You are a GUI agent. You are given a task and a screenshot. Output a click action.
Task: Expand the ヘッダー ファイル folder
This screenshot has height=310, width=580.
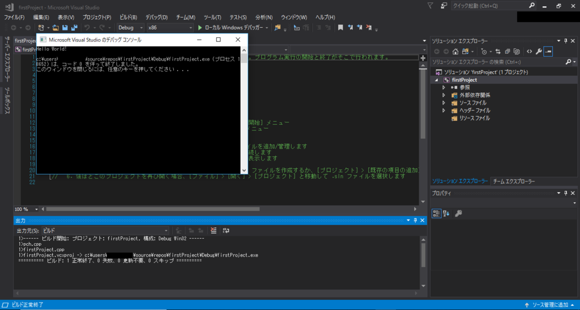[x=444, y=111]
